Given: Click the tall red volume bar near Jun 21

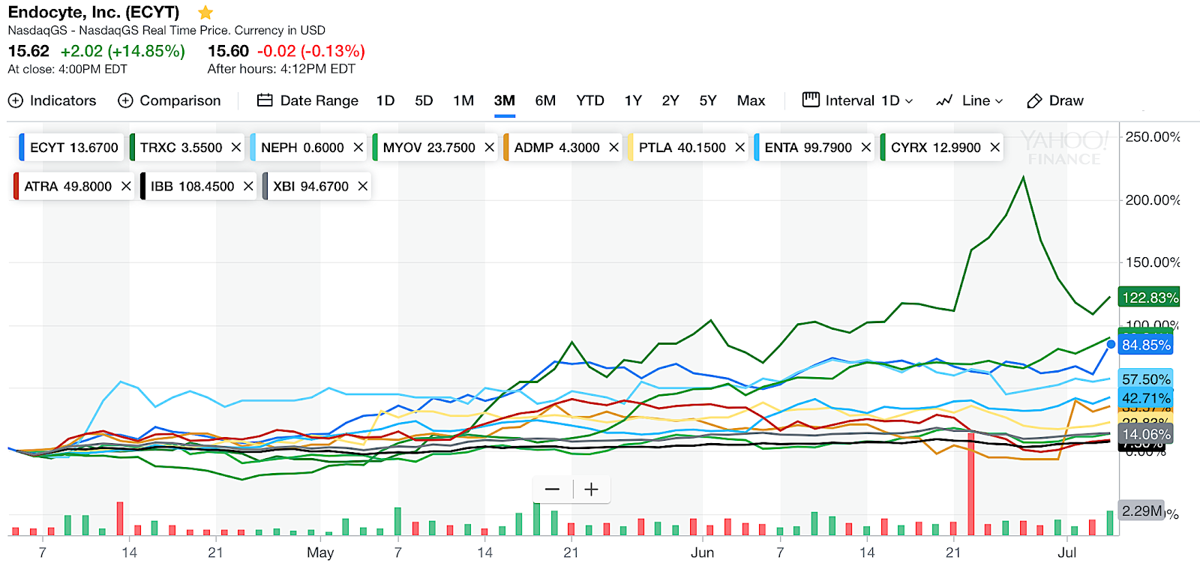Looking at the screenshot, I should [971, 484].
